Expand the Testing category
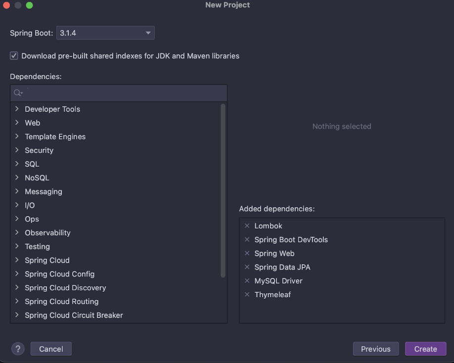Viewport: 454px width, 363px height. [17, 246]
